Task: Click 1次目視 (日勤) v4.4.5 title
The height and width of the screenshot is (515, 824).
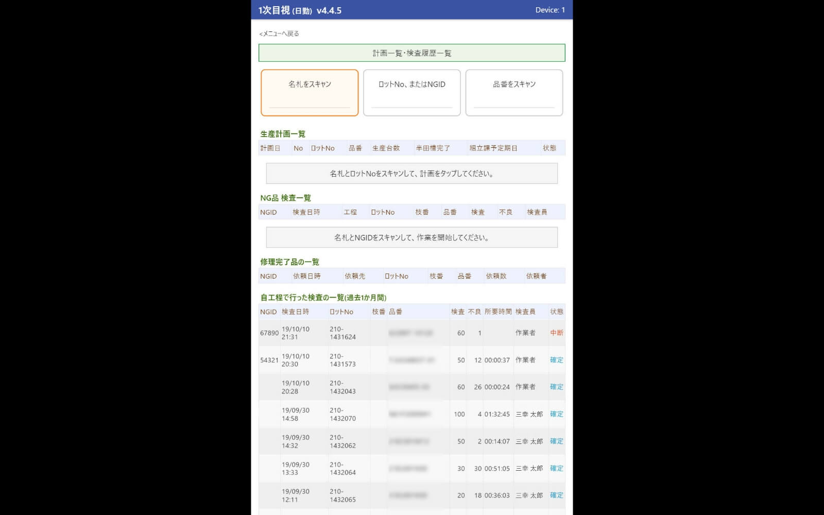Action: tap(300, 10)
